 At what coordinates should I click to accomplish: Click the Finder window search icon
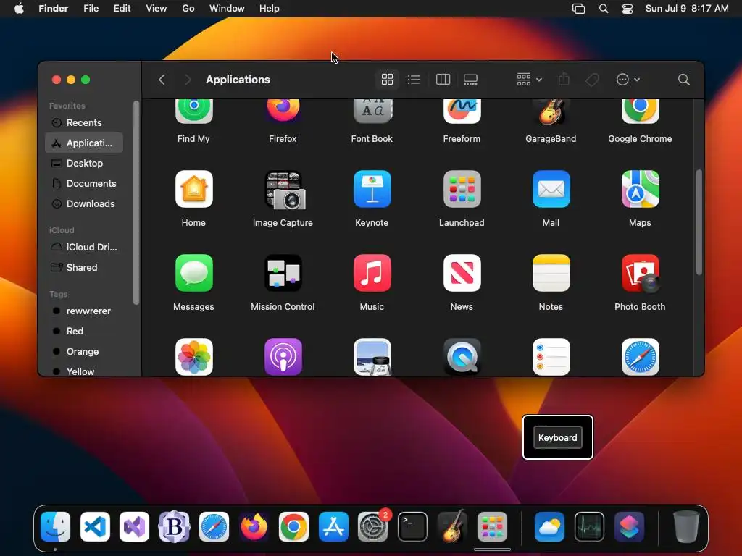pos(683,80)
